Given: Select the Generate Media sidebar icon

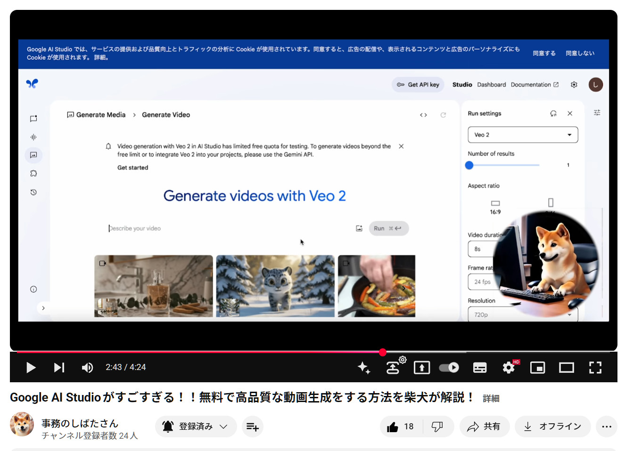Looking at the screenshot, I should (33, 155).
